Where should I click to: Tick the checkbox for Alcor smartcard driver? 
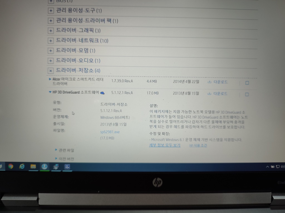click(x=247, y=83)
